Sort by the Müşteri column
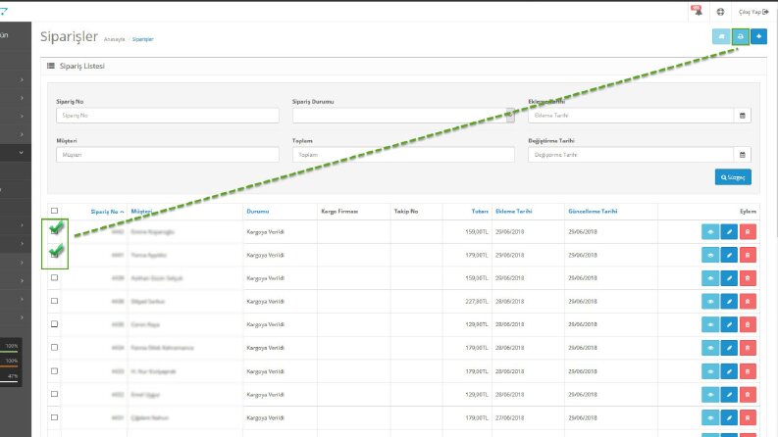778x437 pixels. tap(141, 212)
